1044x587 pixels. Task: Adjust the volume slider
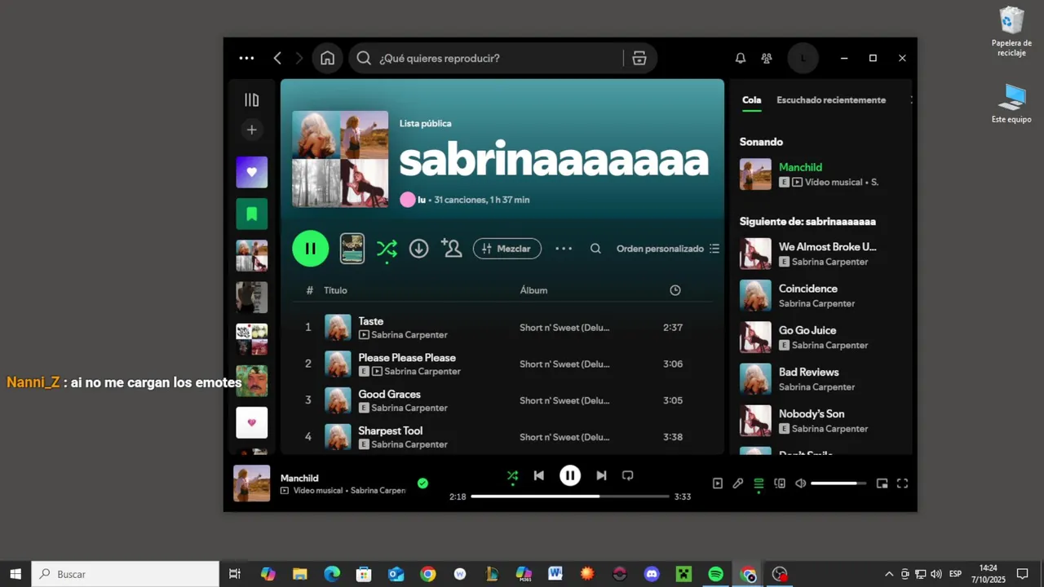coord(838,483)
